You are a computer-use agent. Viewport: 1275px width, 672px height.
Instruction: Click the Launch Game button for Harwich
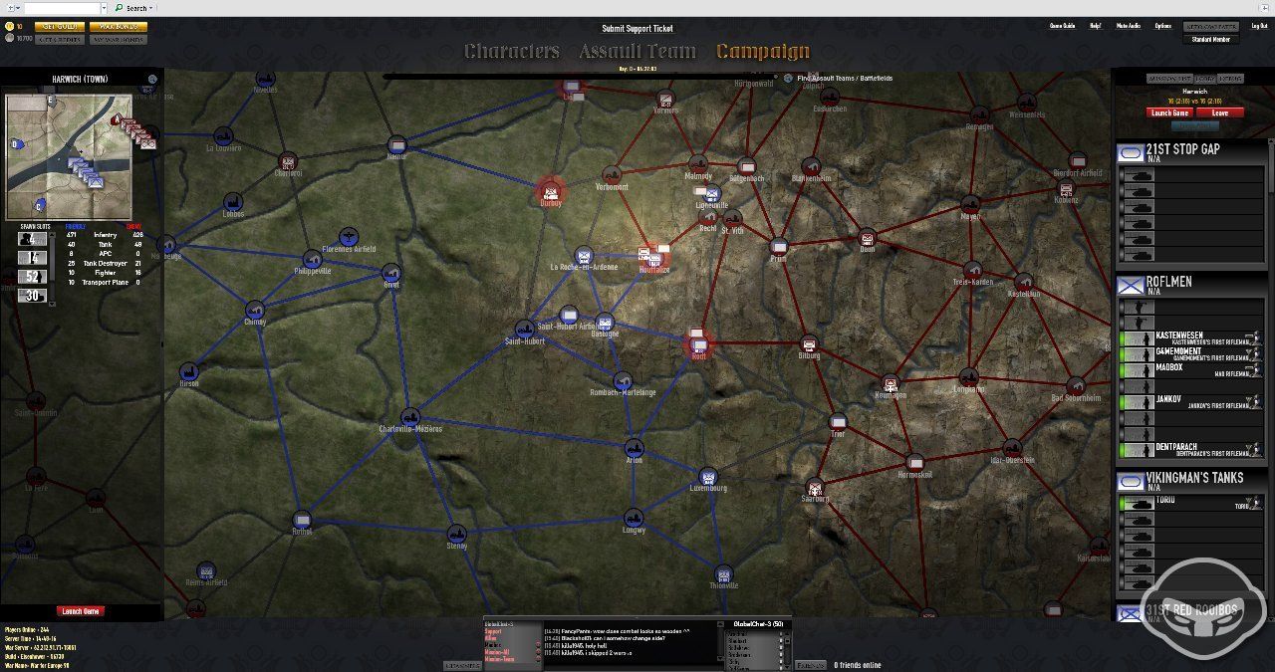coord(1170,111)
